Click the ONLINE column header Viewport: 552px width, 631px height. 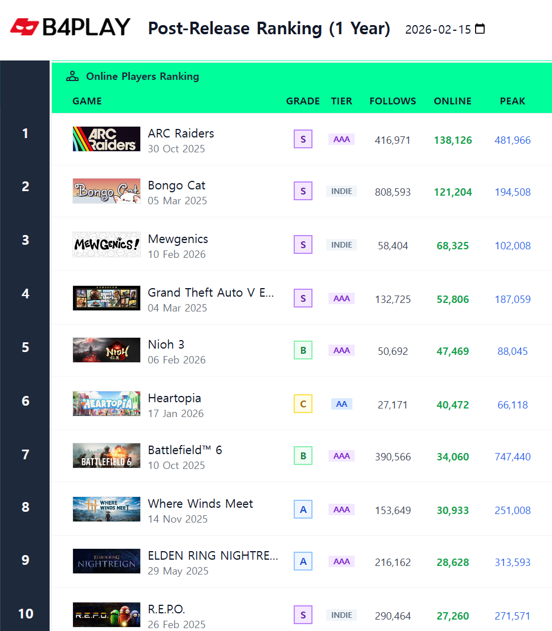tap(453, 101)
